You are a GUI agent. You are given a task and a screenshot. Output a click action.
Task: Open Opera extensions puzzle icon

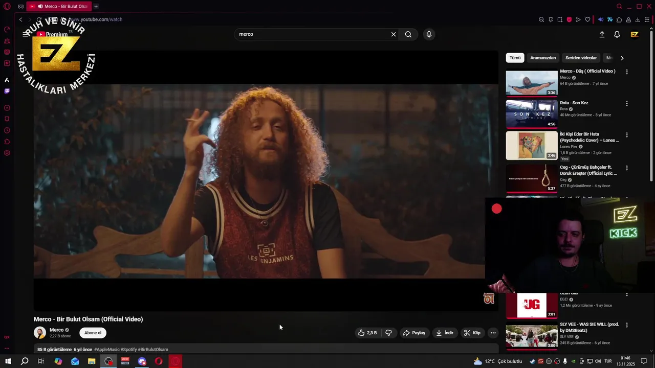[619, 20]
